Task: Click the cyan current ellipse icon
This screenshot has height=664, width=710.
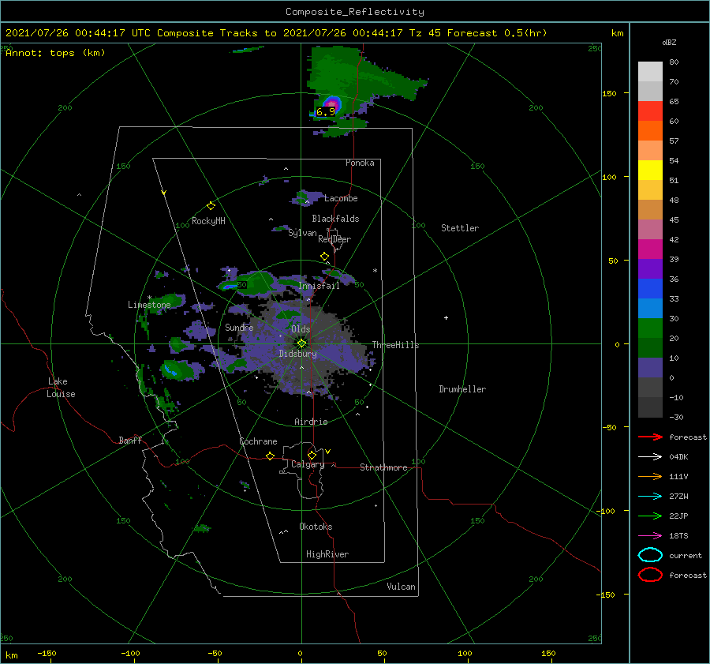Action: [x=650, y=555]
